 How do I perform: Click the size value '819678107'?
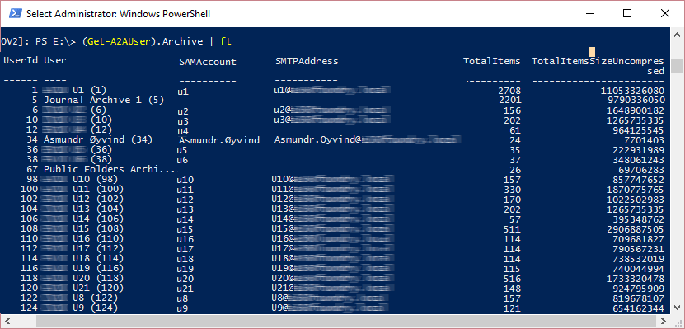click(638, 298)
